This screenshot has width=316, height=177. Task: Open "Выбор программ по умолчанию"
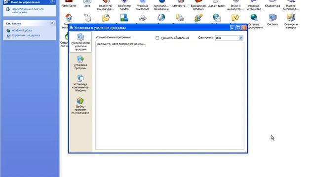tap(80, 106)
